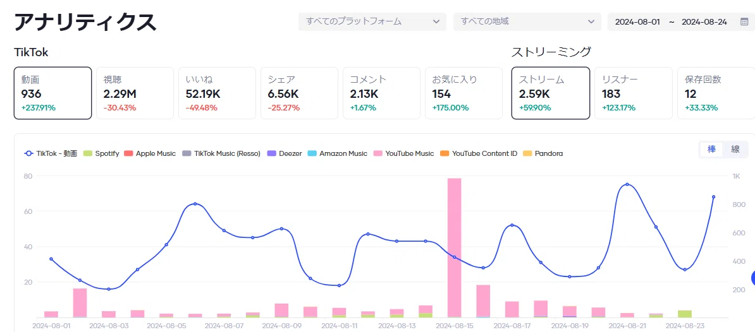Click the +237.91% change value
Image resolution: width=755 pixels, height=332 pixels.
(x=39, y=108)
